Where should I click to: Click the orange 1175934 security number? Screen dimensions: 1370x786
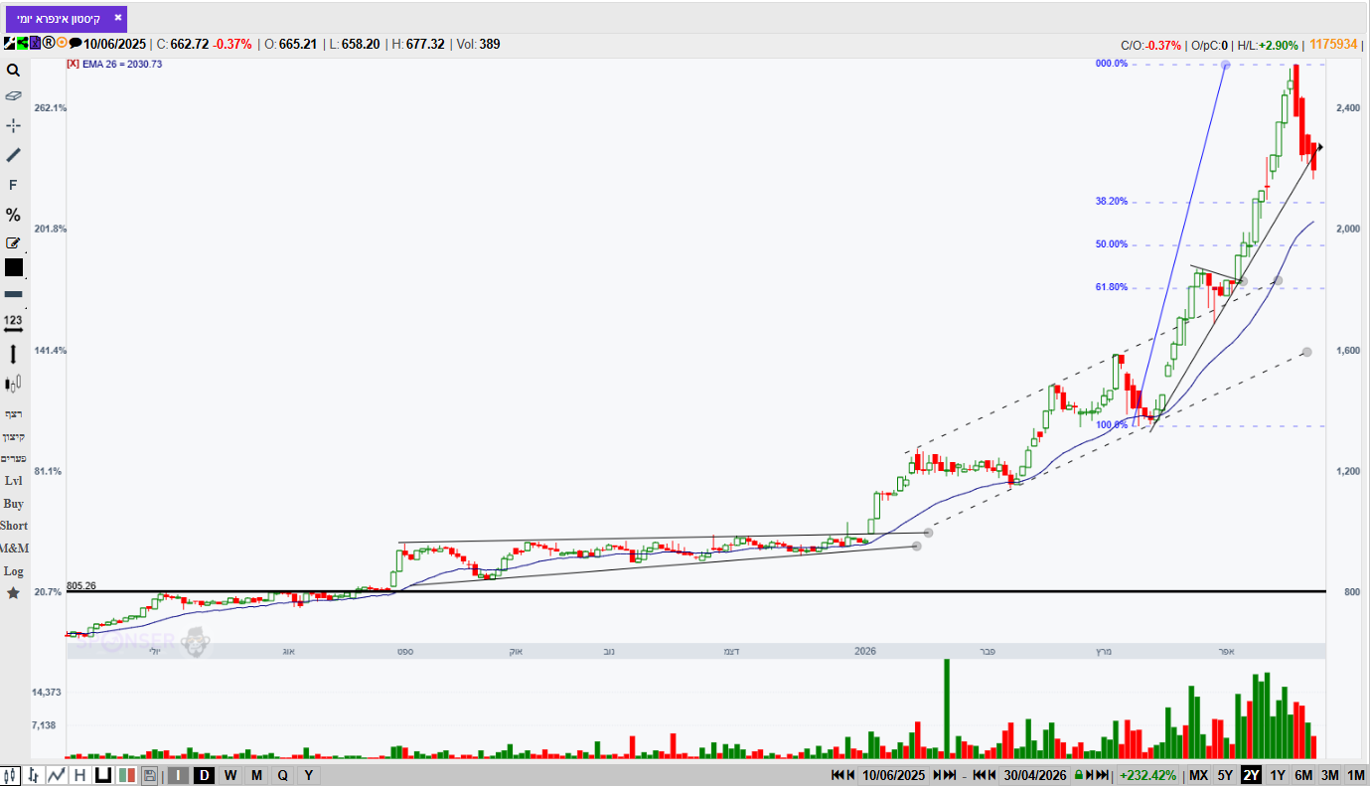pyautogui.click(x=1333, y=44)
